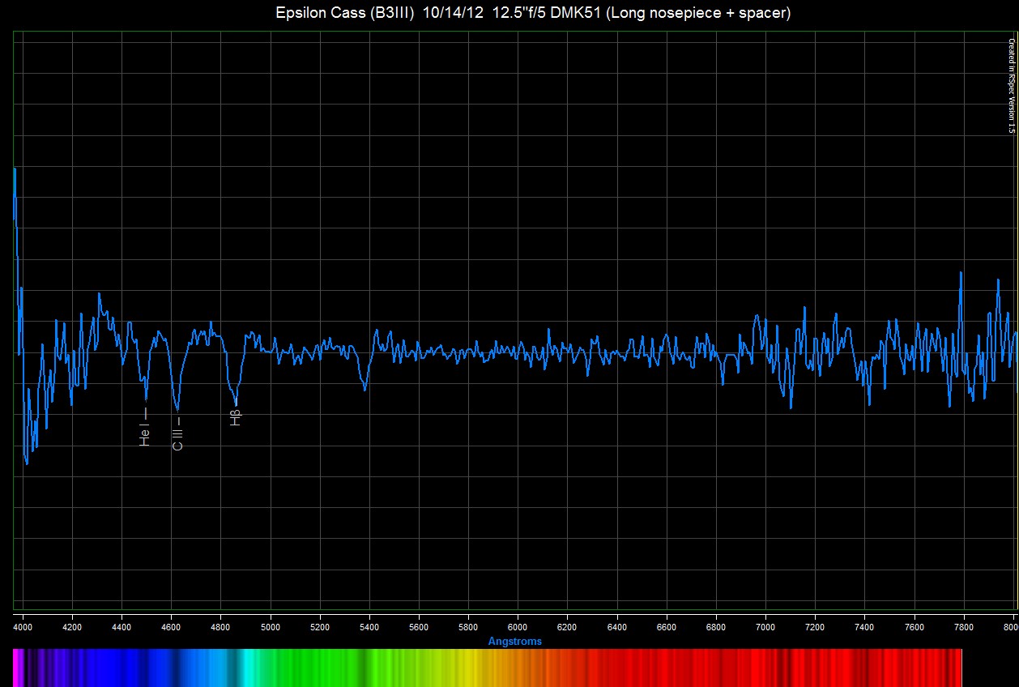Click the 5000 axis tick label

(270, 627)
